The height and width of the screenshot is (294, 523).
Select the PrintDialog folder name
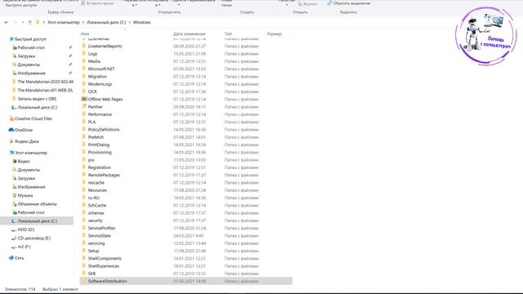click(x=98, y=145)
